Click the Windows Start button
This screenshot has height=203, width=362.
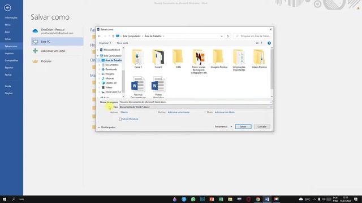pyautogui.click(x=5, y=199)
